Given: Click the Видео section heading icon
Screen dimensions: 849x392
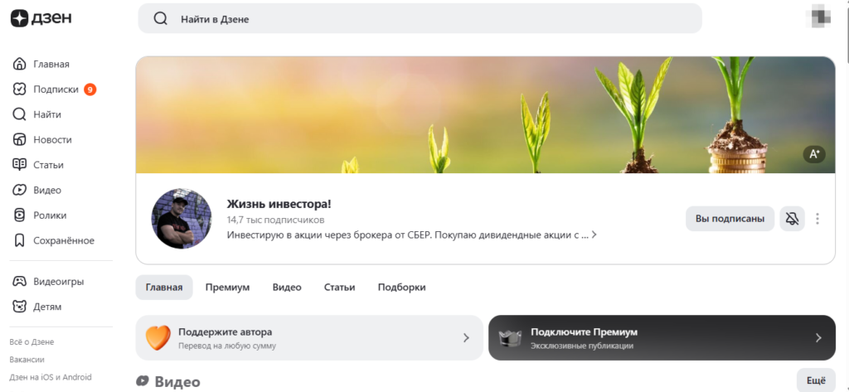Looking at the screenshot, I should pyautogui.click(x=143, y=380).
